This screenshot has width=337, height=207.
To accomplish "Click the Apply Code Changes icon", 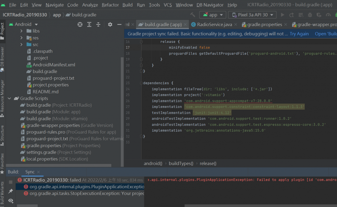I will point(301,15).
